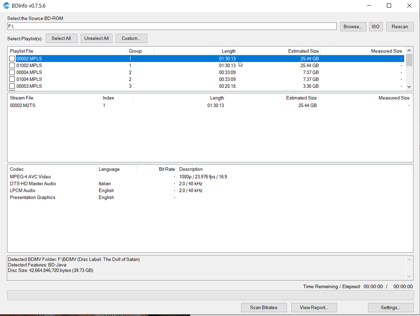
Task: Click the source BD-ROM path field
Action: click(172, 26)
